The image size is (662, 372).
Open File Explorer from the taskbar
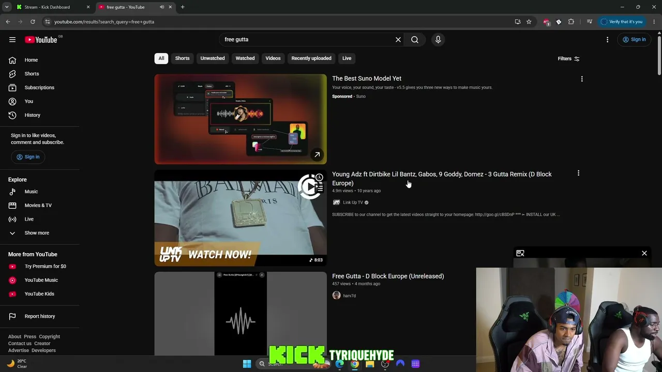tap(370, 364)
